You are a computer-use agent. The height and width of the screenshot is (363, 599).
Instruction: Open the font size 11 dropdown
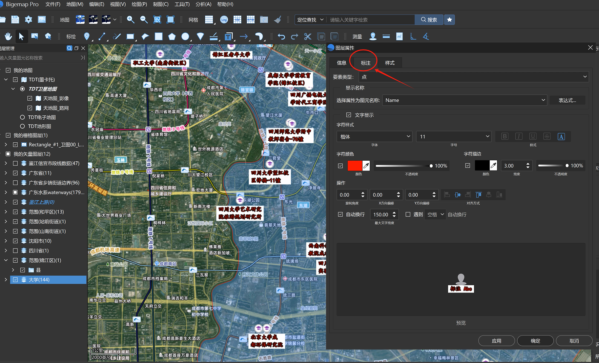454,136
